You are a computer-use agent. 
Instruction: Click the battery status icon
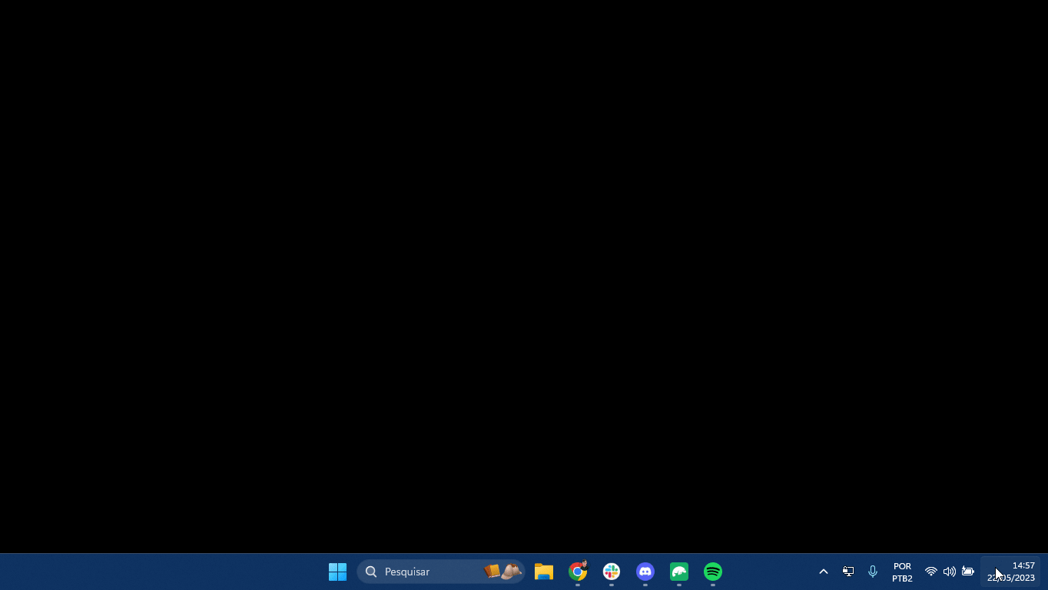[968, 572]
